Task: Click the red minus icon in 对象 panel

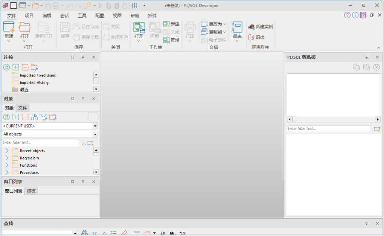Action: tap(25, 117)
